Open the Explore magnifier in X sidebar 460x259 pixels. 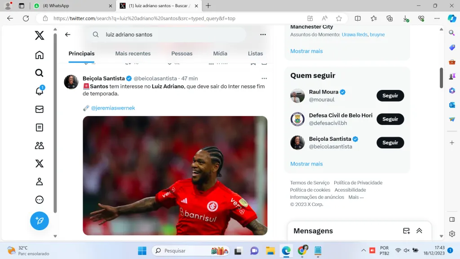pyautogui.click(x=40, y=73)
